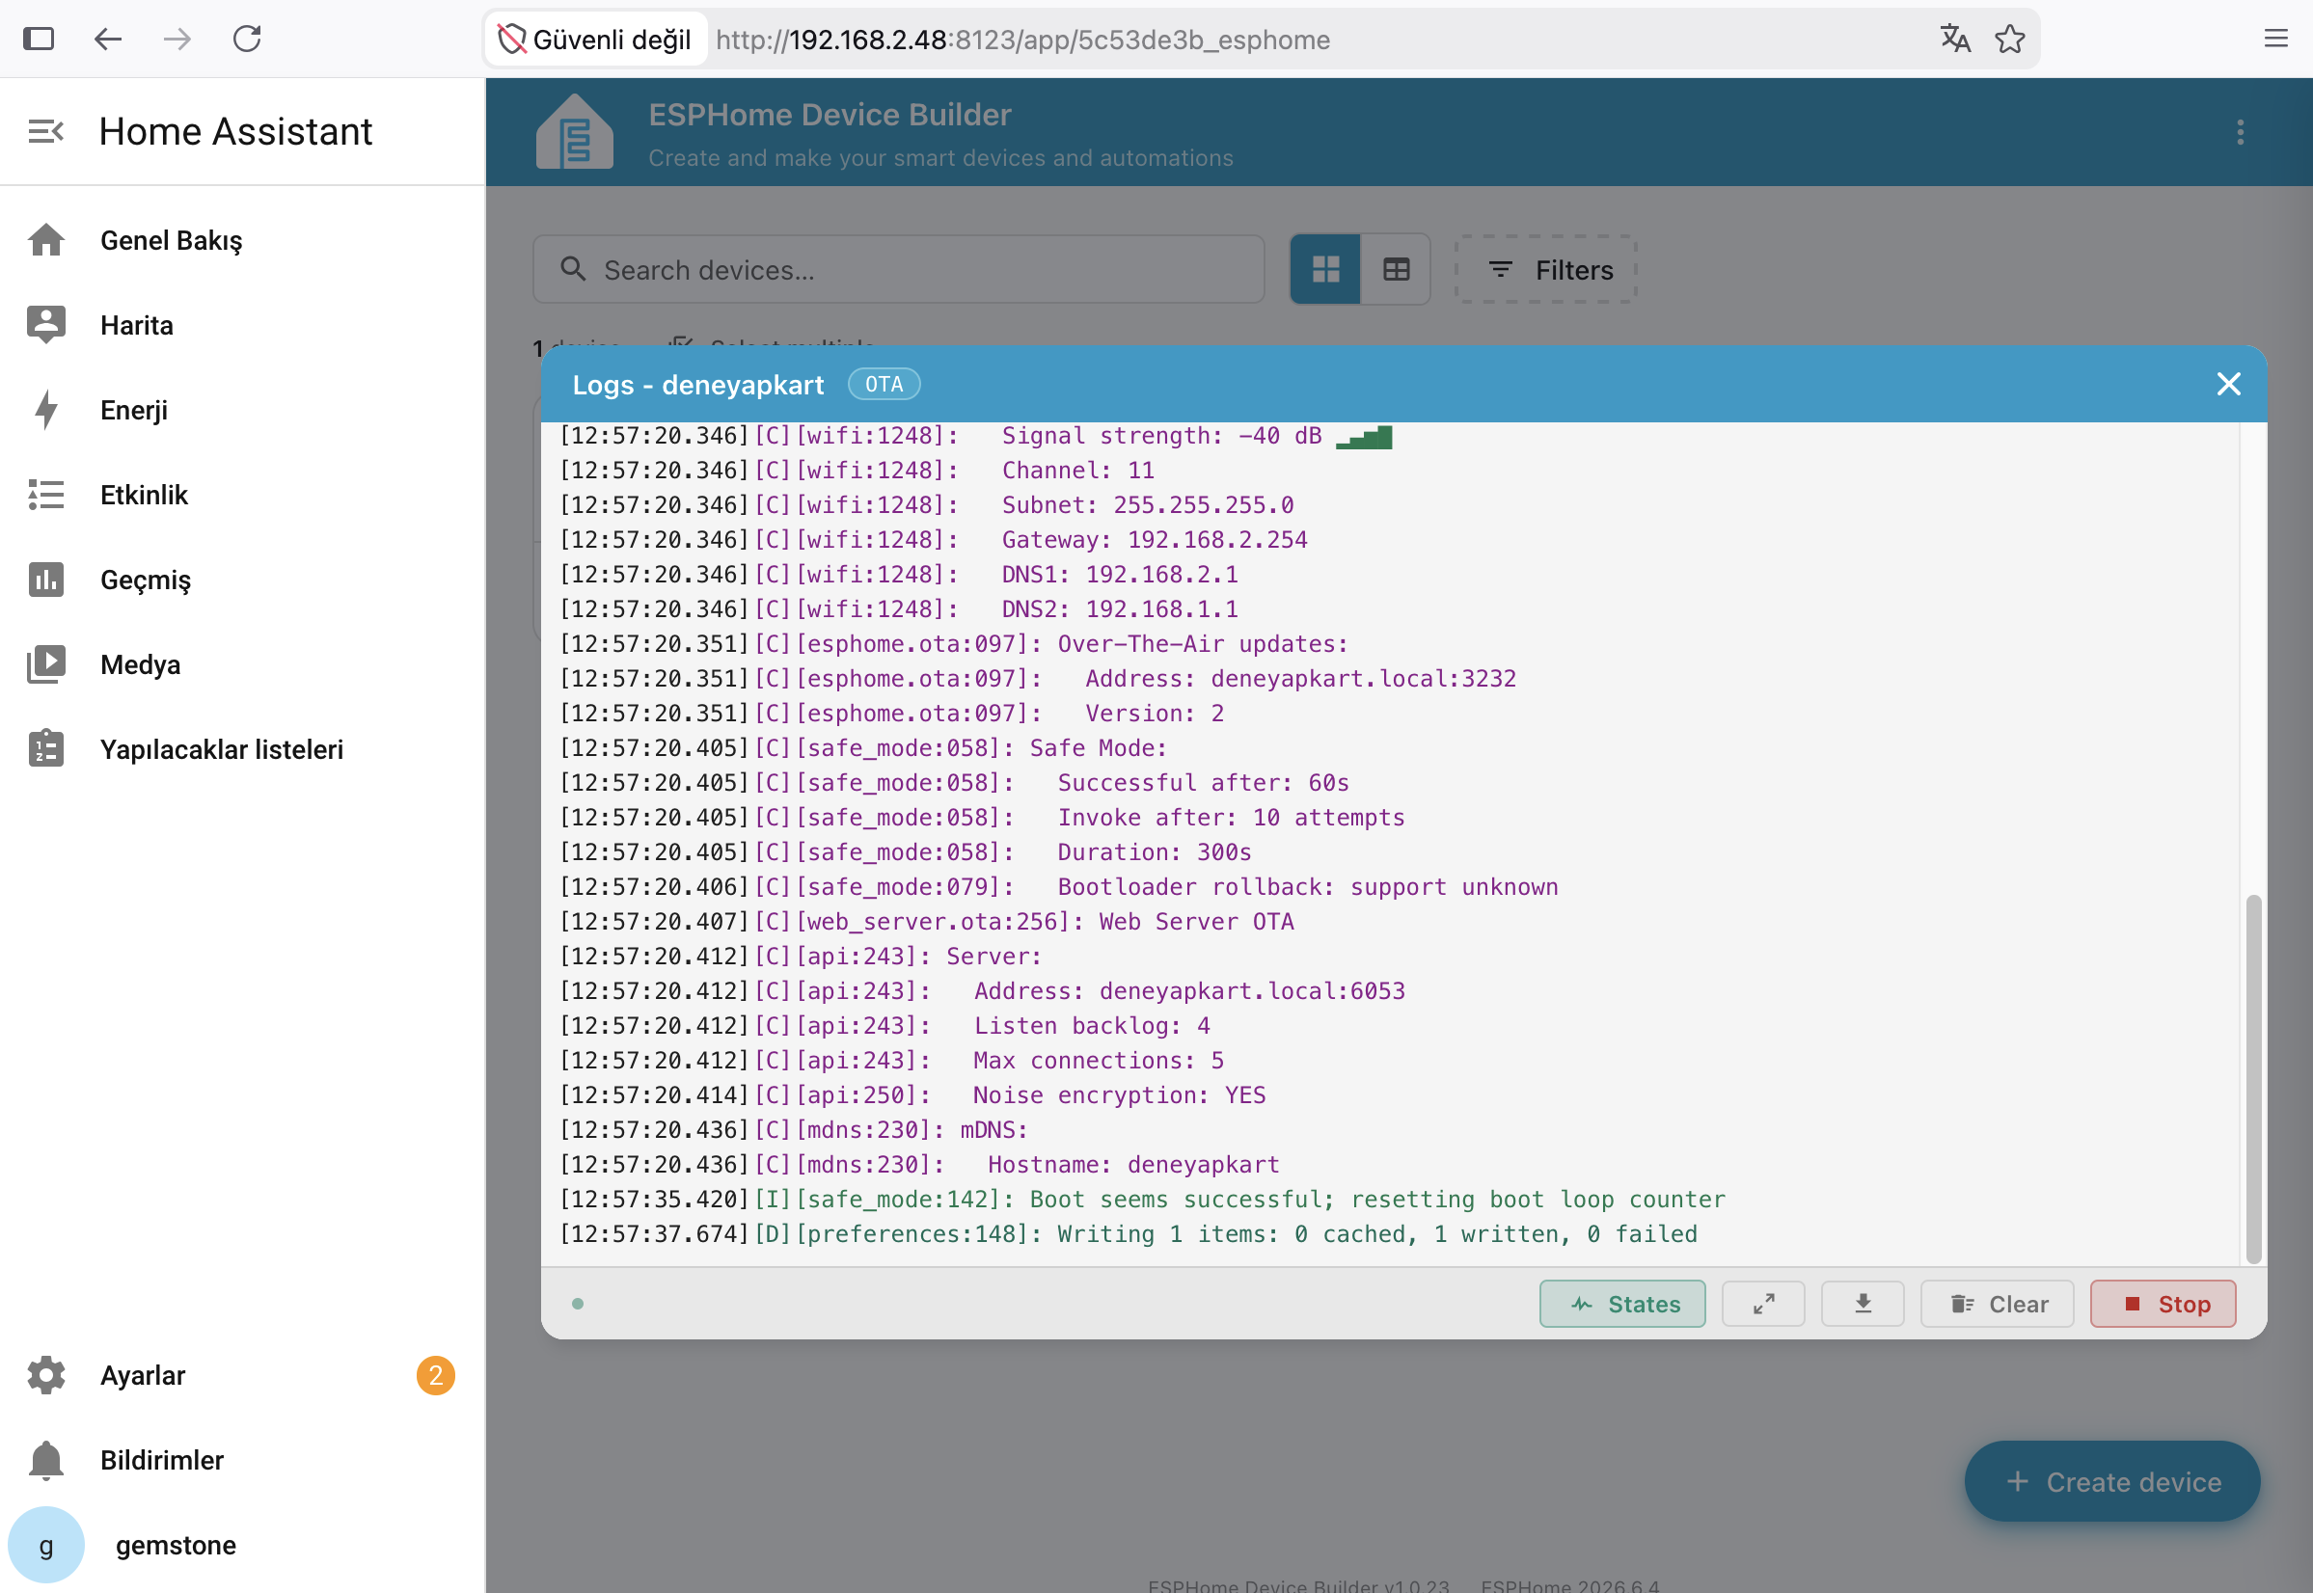This screenshot has height=1593, width=2313.
Task: Click log line 'Noise encryption: YES'
Action: pyautogui.click(x=912, y=1094)
